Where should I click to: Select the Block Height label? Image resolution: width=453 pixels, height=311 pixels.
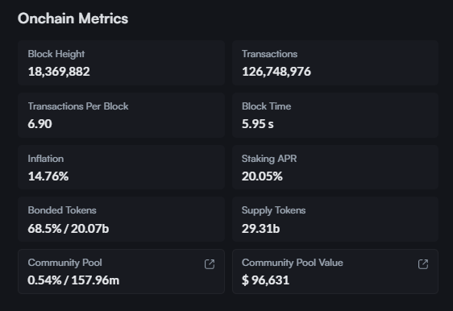pos(56,54)
